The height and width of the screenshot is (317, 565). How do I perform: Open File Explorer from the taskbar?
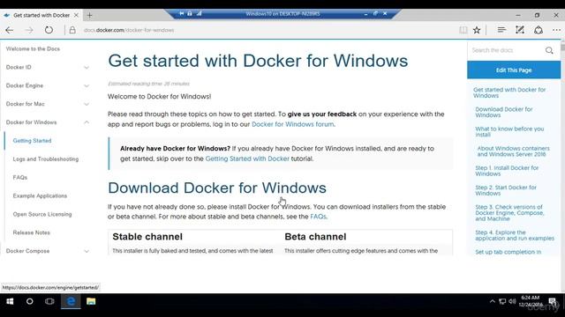pyautogui.click(x=91, y=301)
